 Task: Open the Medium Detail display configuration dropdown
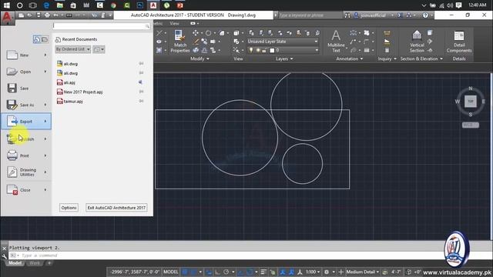coord(362,272)
